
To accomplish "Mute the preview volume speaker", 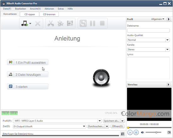I will click(x=142, y=132).
